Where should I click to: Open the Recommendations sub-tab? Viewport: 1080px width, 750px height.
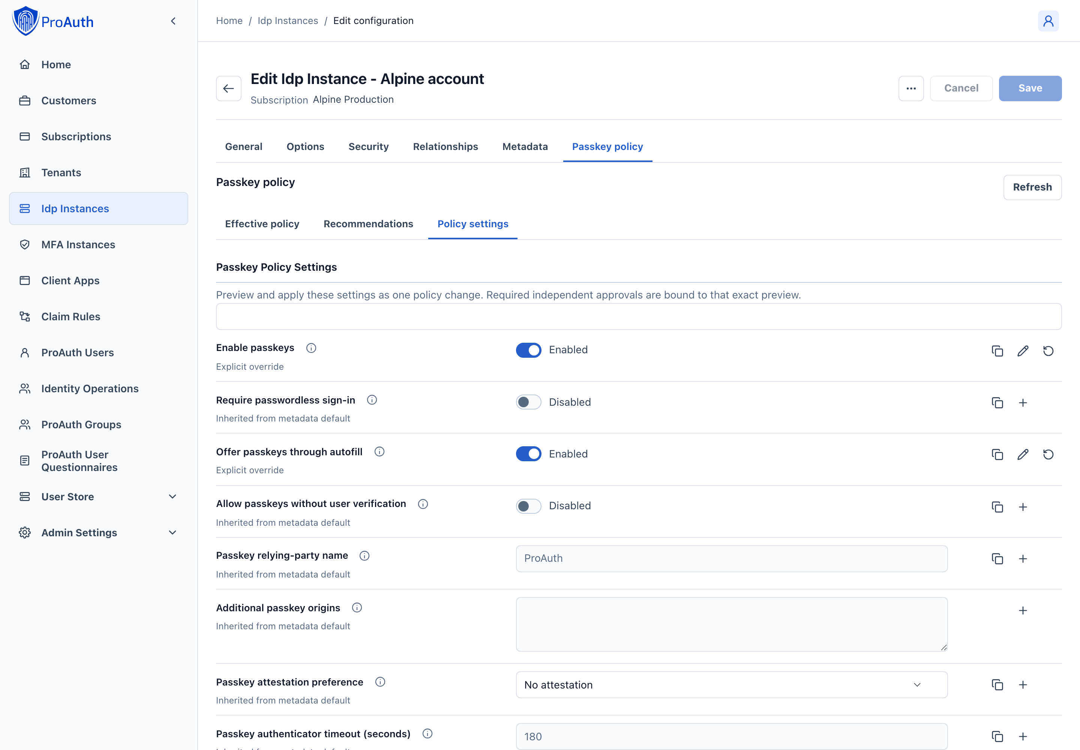click(x=368, y=223)
